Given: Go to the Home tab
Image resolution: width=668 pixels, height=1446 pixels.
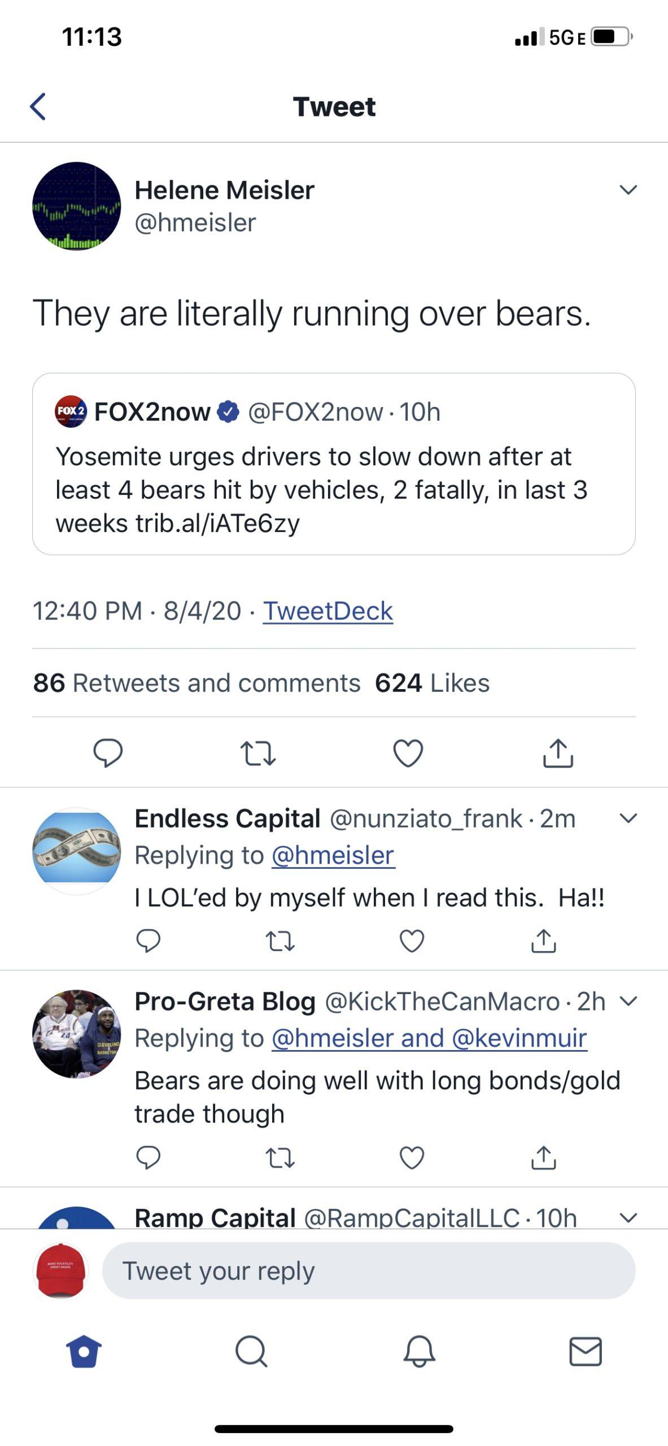Looking at the screenshot, I should pyautogui.click(x=84, y=1352).
